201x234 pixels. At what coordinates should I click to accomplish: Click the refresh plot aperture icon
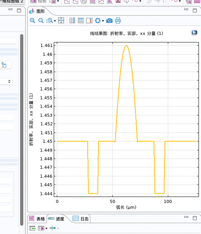pos(98,20)
